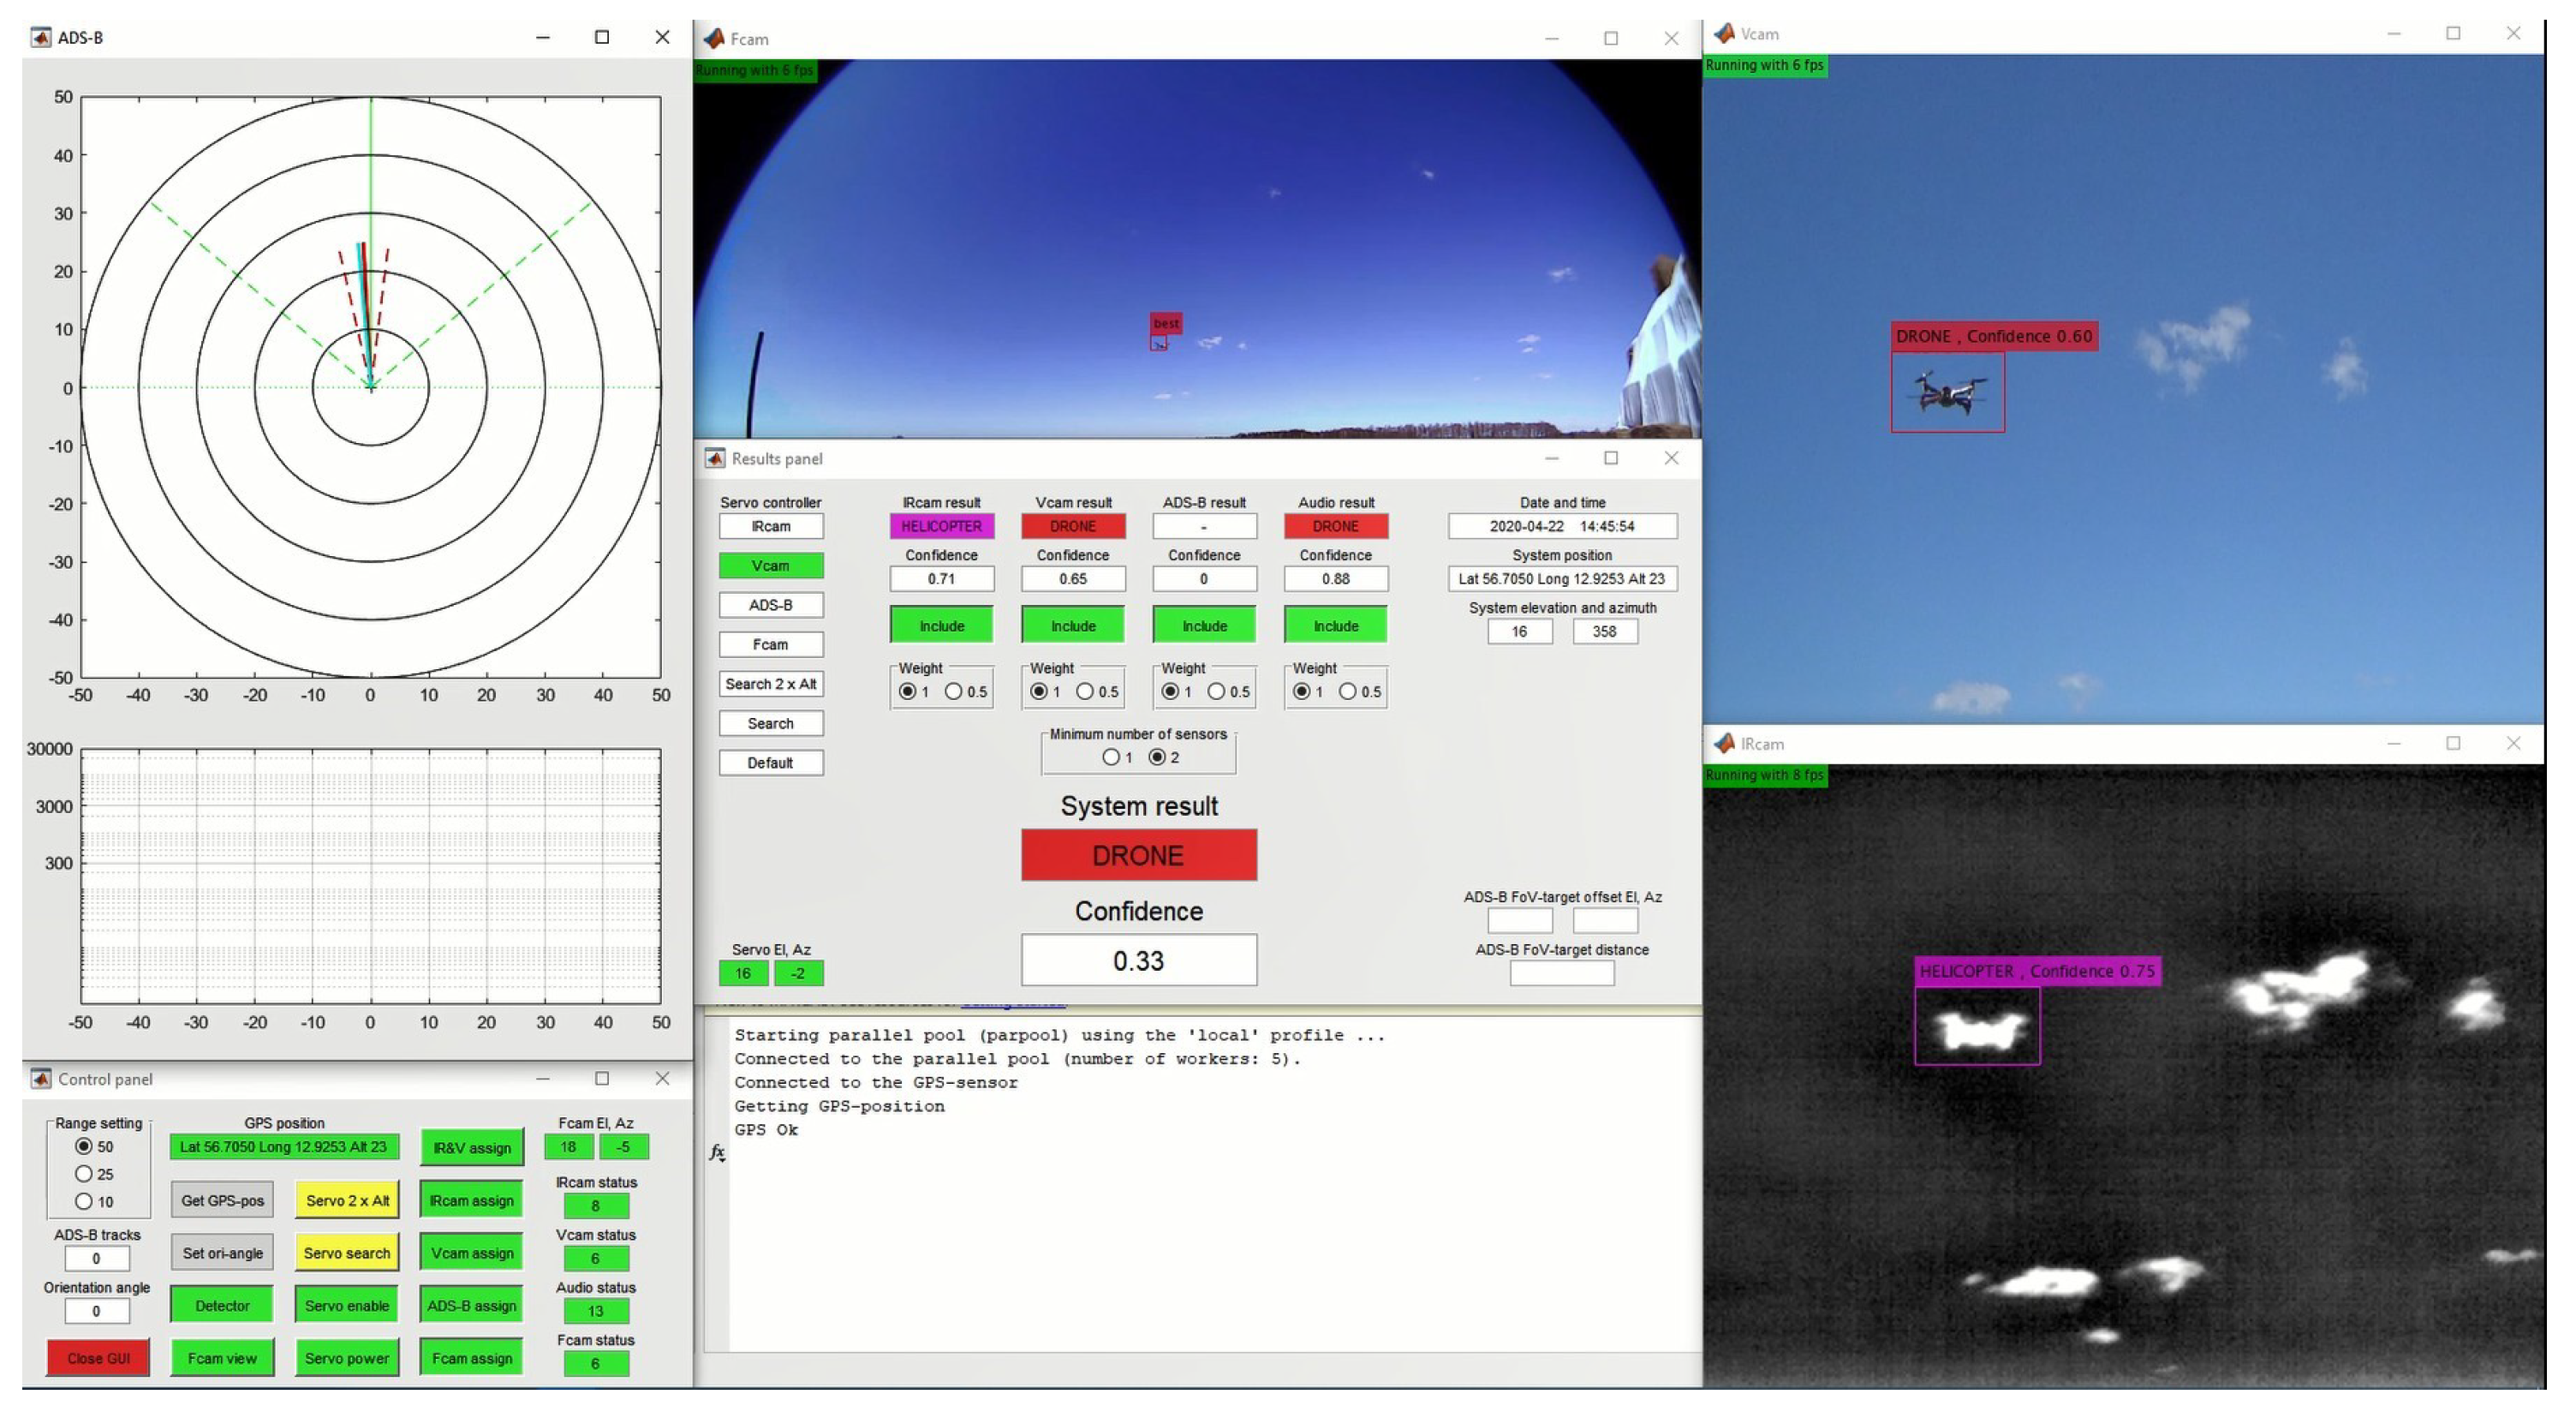Viewport: 2576px width, 1412px height.
Task: Click the Orientation angle input field
Action: [x=96, y=1311]
